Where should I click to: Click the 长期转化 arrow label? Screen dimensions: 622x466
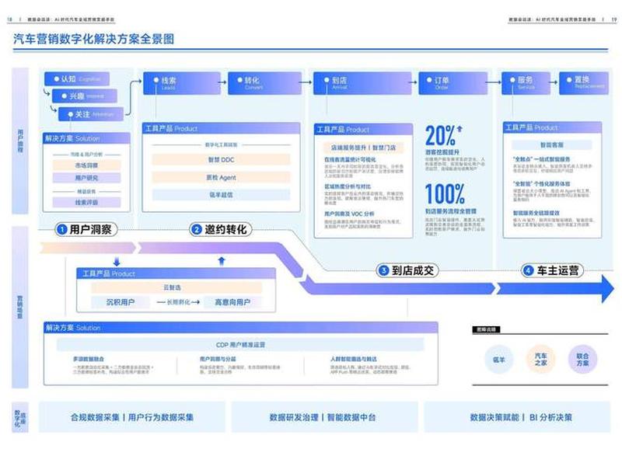(x=178, y=302)
